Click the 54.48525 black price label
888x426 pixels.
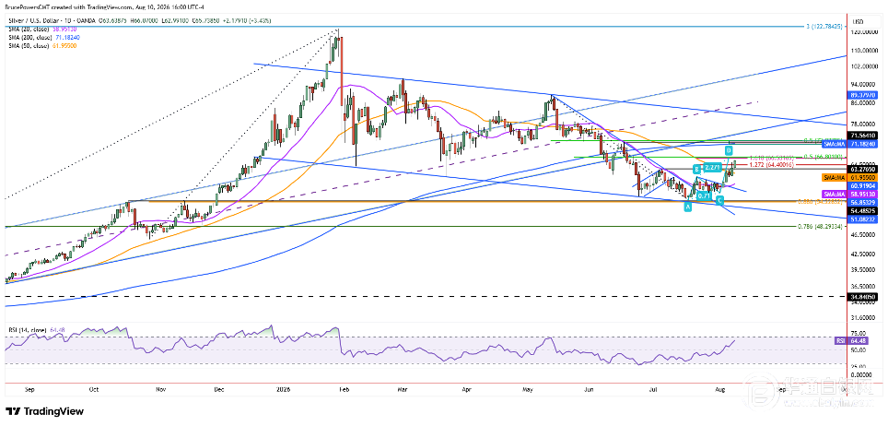(x=864, y=210)
